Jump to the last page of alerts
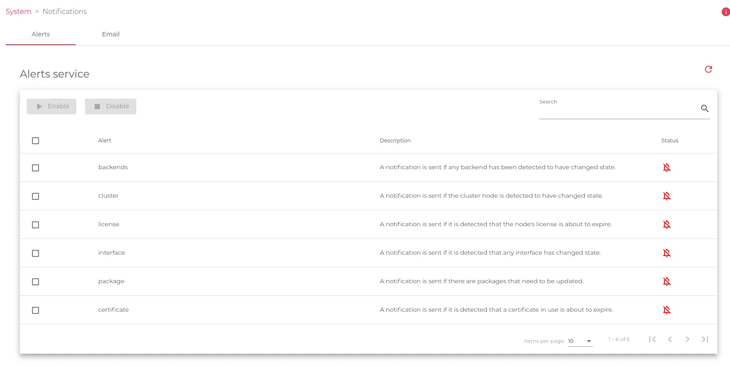 tap(705, 339)
